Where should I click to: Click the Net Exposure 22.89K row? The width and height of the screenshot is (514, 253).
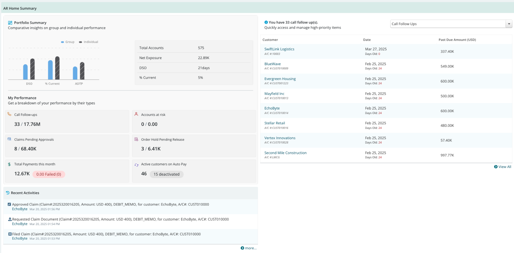coord(194,58)
